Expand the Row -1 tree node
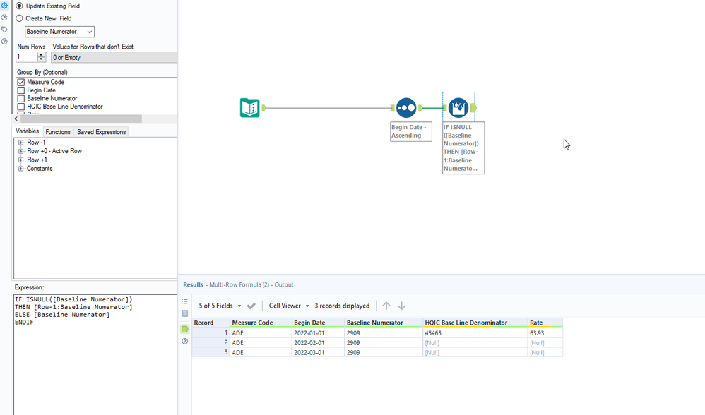 [20, 143]
